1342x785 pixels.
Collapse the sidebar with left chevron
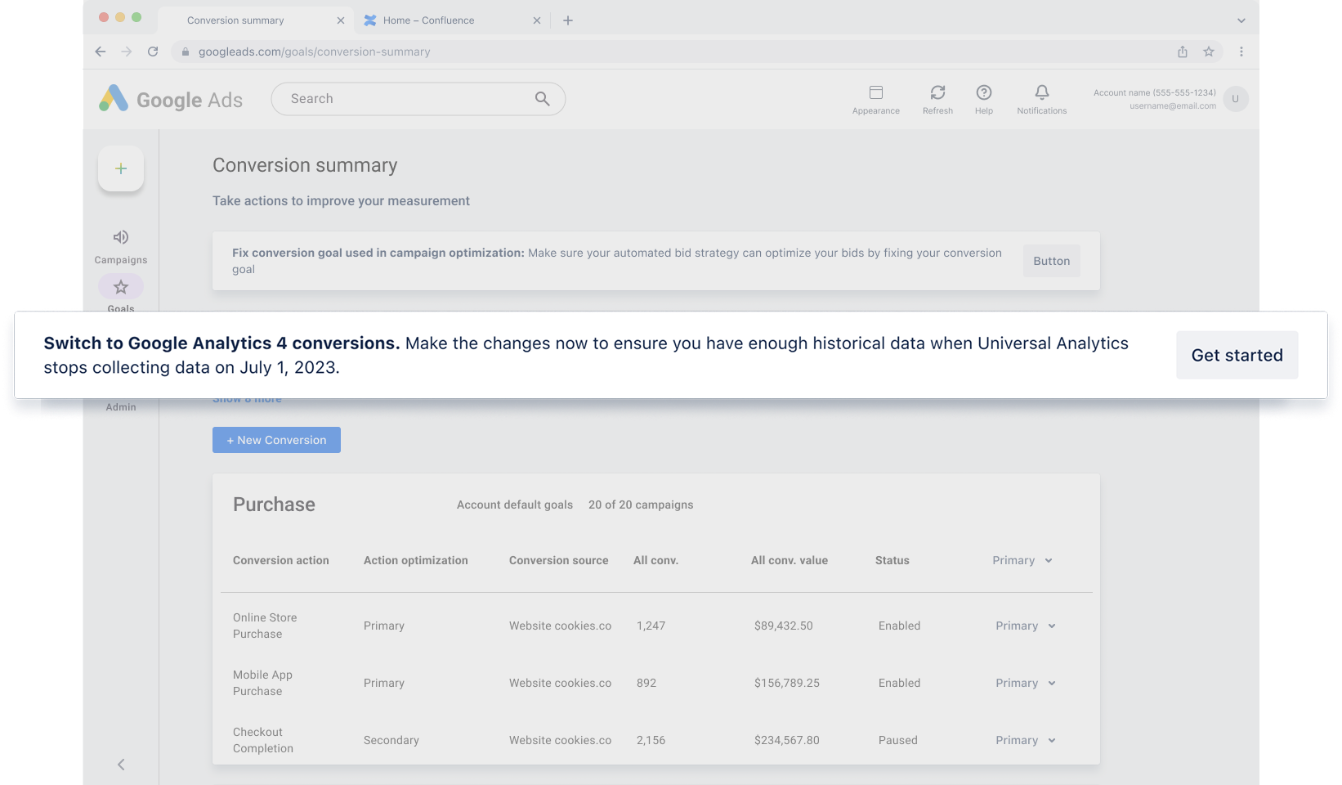[121, 765]
